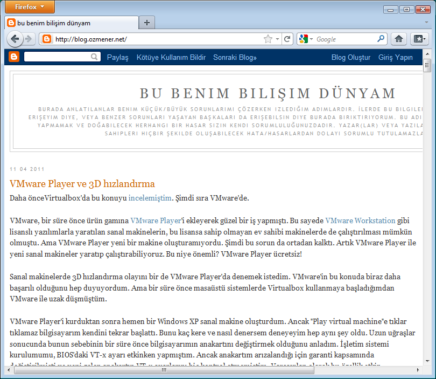Open the list all tabs arrow
The width and height of the screenshot is (436, 379).
[x=426, y=22]
